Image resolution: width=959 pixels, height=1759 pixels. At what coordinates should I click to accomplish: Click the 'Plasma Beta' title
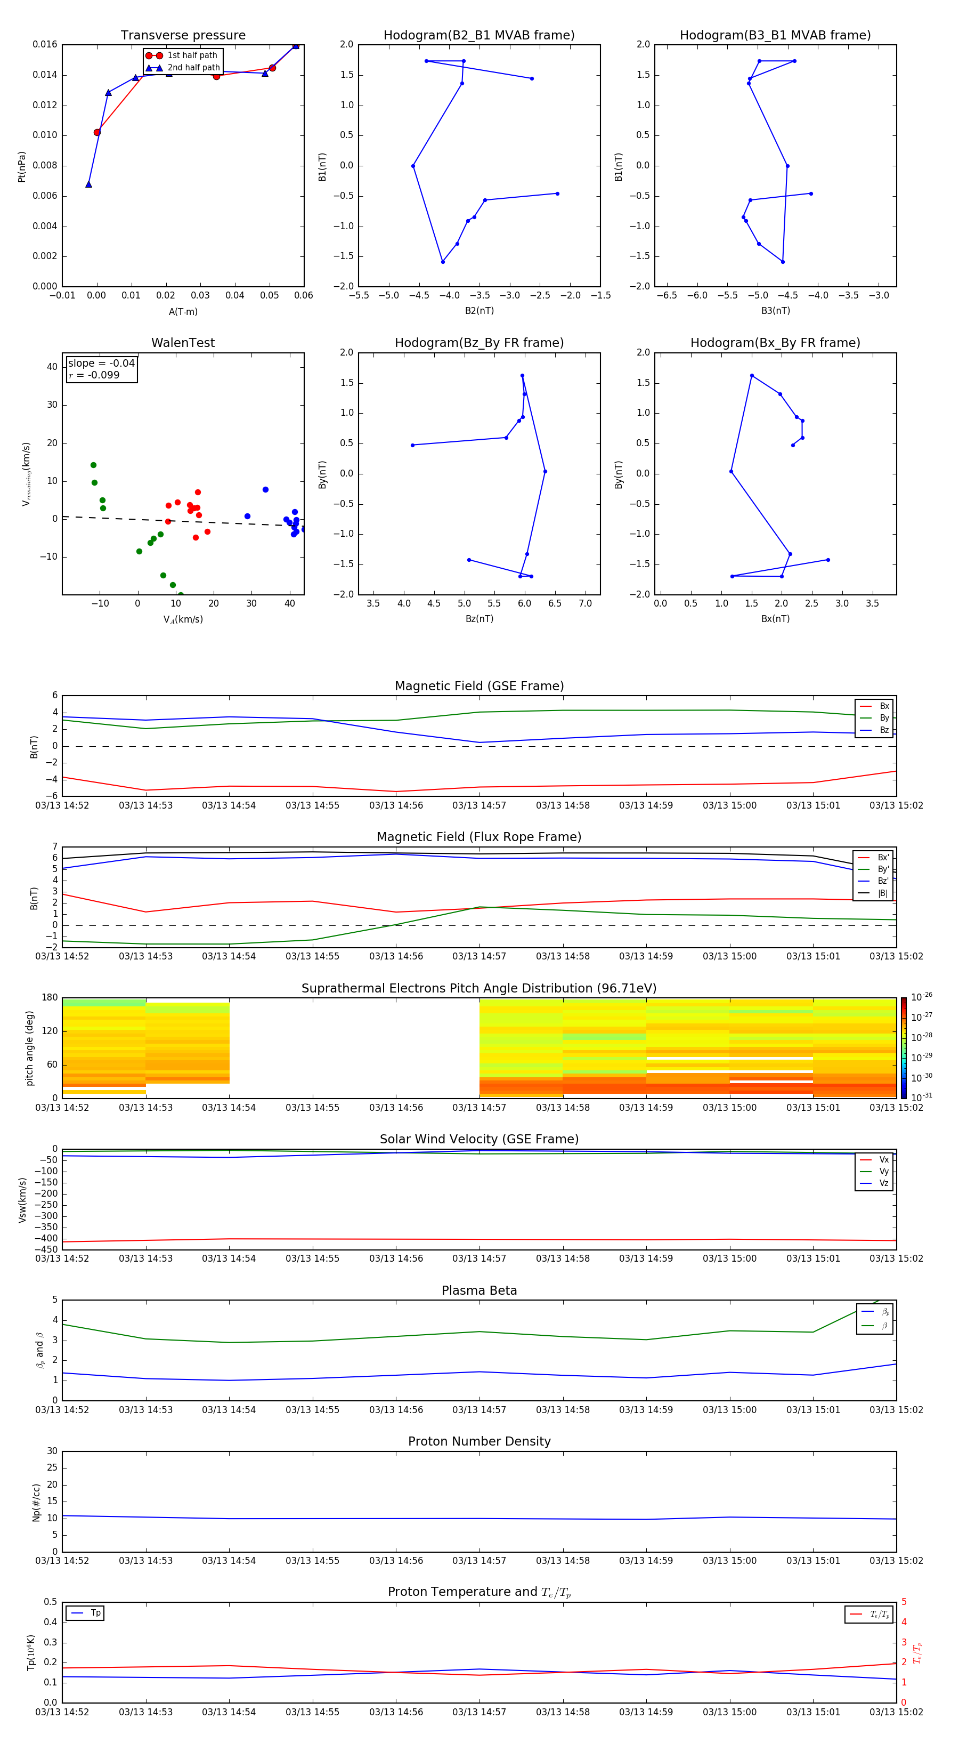(479, 1291)
